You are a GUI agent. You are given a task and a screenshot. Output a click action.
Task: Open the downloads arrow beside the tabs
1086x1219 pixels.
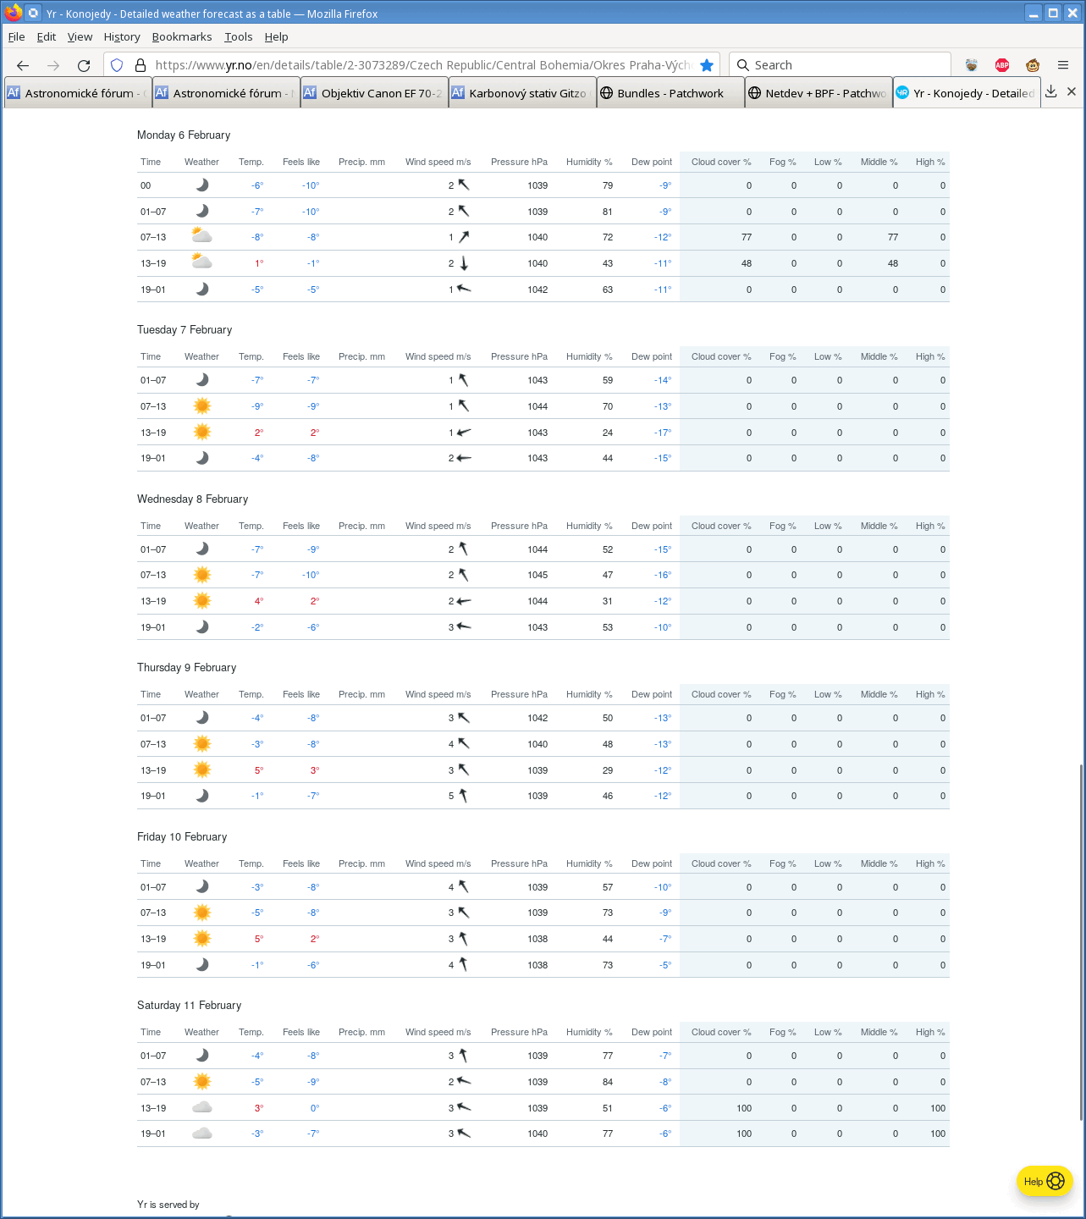pos(1050,92)
